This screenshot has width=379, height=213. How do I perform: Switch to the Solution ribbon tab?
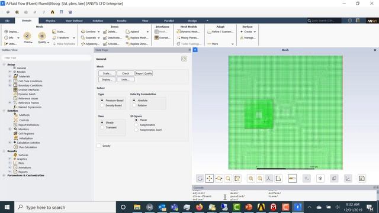point(98,21)
